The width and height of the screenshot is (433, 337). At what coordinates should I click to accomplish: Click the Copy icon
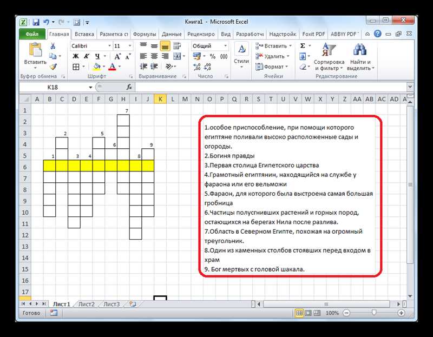pos(53,56)
